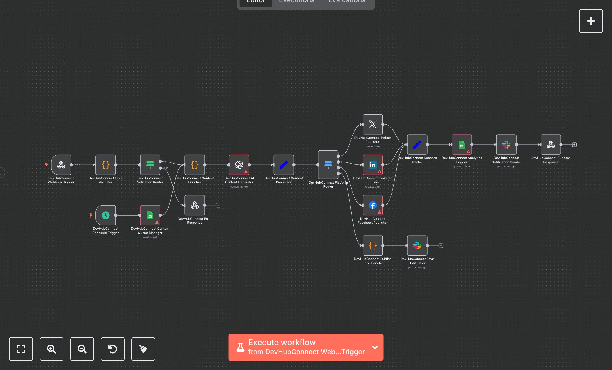This screenshot has height=370, width=612.
Task: Click the zoom to fit button
Action: pos(21,349)
